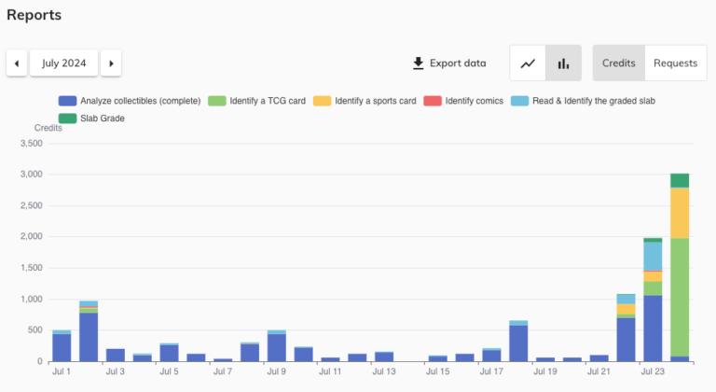Click the Export data download icon
This screenshot has width=716, height=392.
418,63
